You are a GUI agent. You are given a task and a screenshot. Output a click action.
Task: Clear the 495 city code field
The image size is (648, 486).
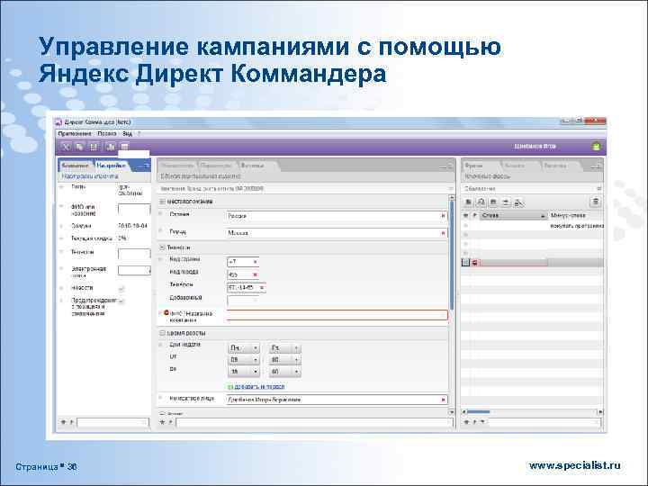255,274
